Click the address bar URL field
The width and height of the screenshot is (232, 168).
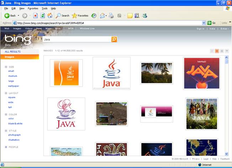[x=109, y=23]
